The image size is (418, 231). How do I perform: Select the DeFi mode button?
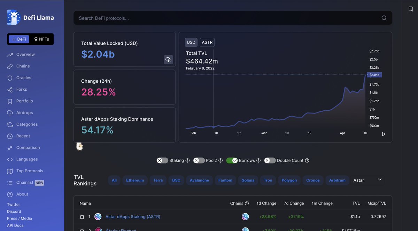pyautogui.click(x=19, y=39)
